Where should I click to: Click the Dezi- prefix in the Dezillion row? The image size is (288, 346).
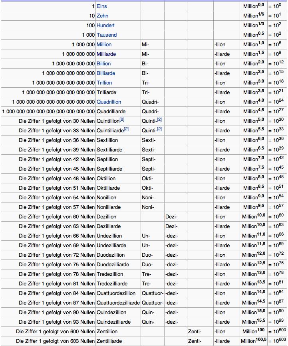pyautogui.click(x=171, y=217)
